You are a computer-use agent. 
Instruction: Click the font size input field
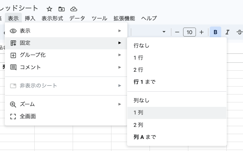click(x=189, y=32)
